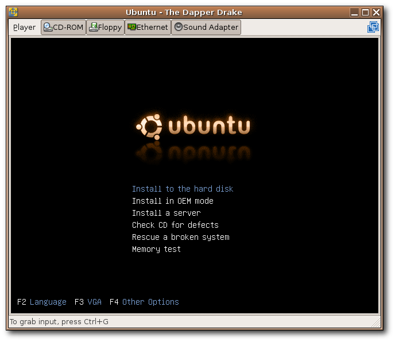
Task: Select Memory test entry
Action: point(156,249)
